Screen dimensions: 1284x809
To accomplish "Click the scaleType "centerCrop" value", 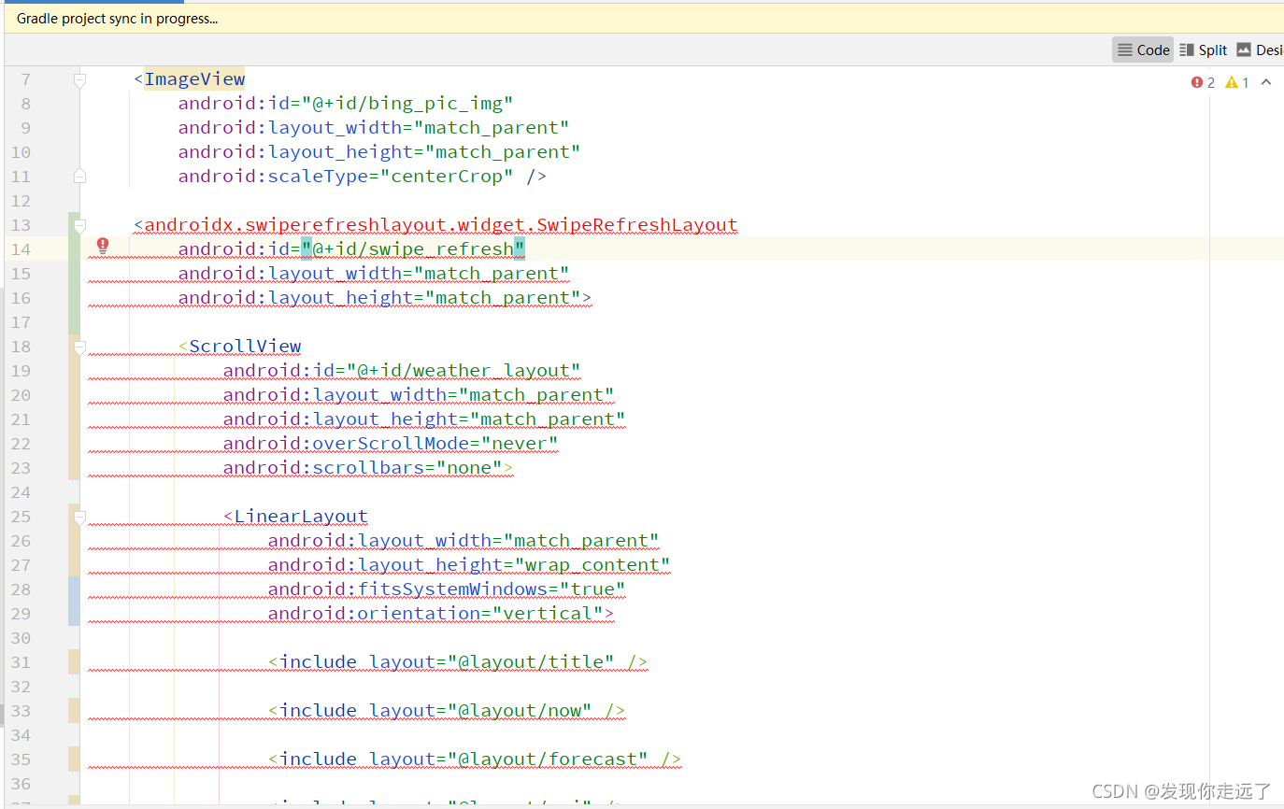I will (447, 177).
